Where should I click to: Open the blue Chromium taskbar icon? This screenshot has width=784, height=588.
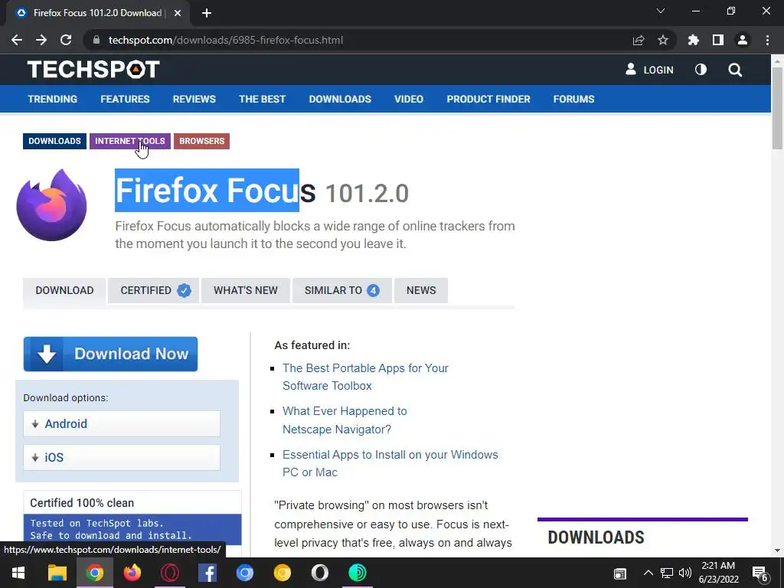pos(244,573)
